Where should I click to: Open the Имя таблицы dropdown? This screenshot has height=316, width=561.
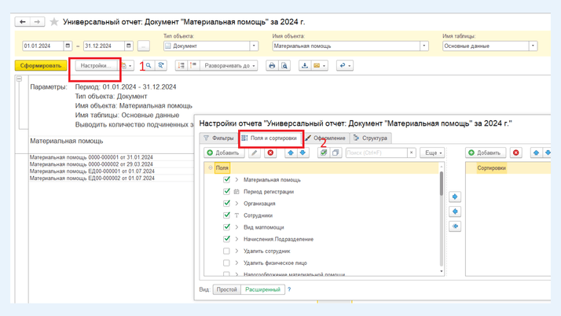tap(533, 46)
